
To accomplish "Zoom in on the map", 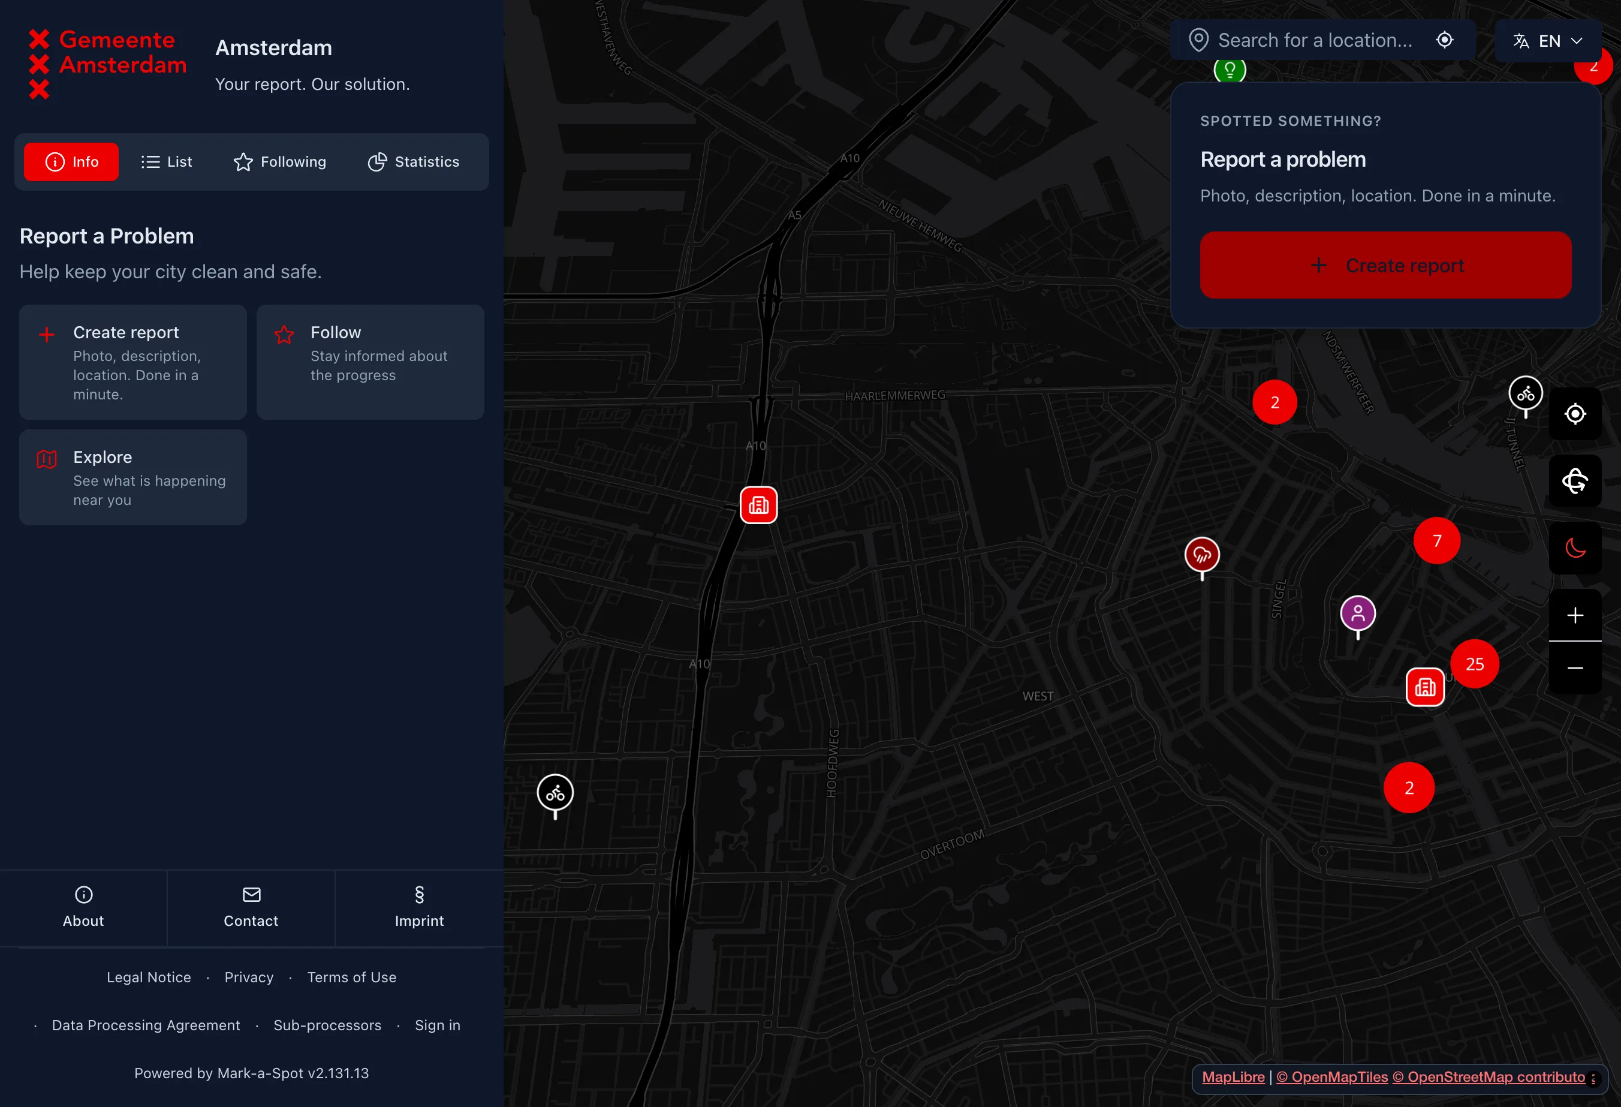I will tap(1575, 615).
